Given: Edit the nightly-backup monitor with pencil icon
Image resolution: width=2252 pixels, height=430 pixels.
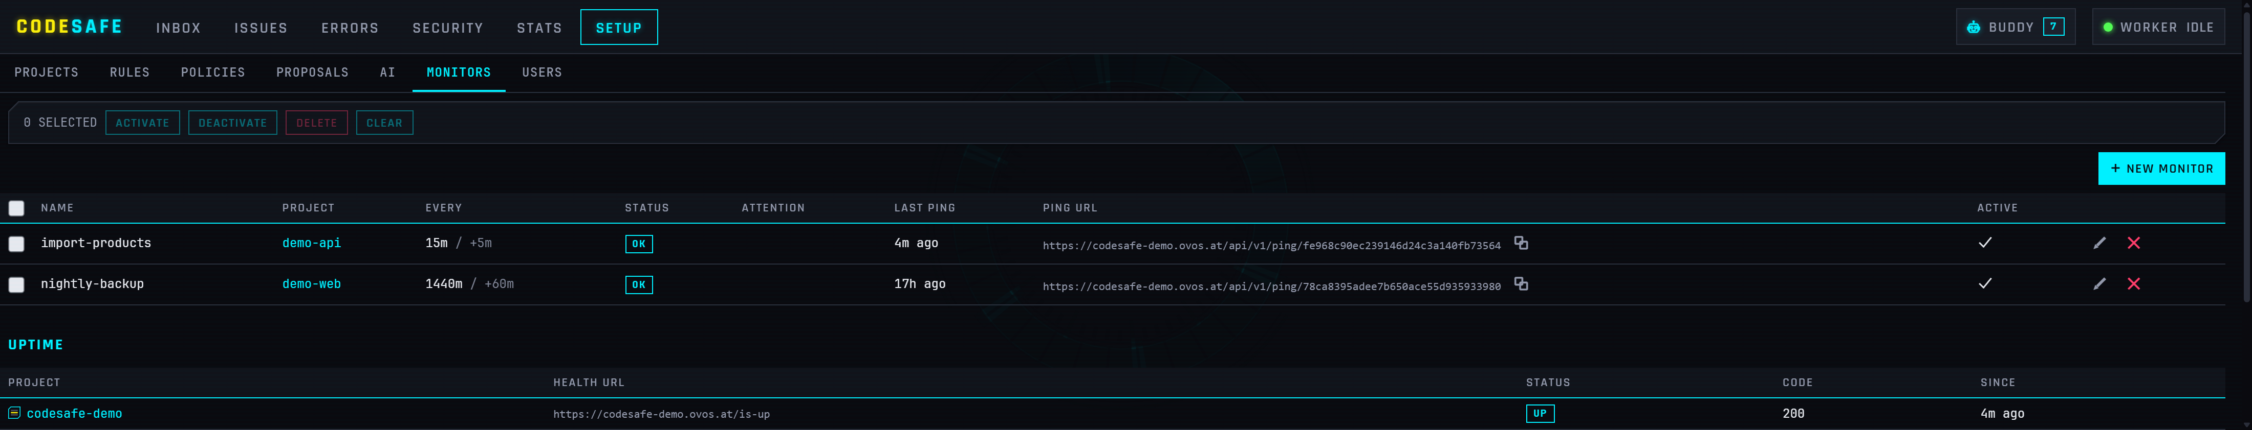Looking at the screenshot, I should (2099, 284).
